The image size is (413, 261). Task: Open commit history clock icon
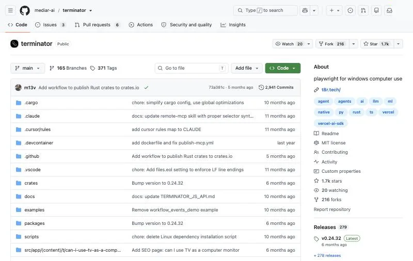pyautogui.click(x=261, y=87)
